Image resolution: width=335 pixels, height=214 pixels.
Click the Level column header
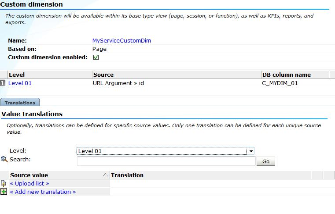tap(50, 75)
